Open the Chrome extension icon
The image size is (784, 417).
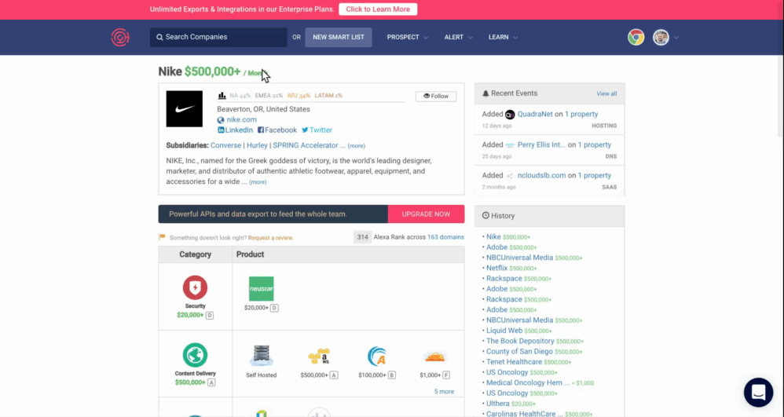[x=636, y=38]
